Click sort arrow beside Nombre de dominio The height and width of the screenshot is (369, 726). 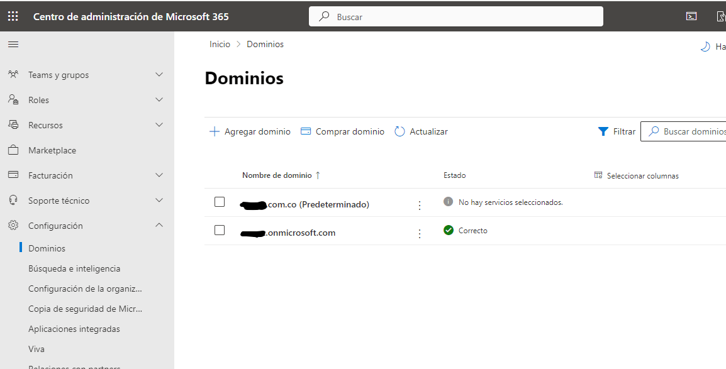pos(318,175)
